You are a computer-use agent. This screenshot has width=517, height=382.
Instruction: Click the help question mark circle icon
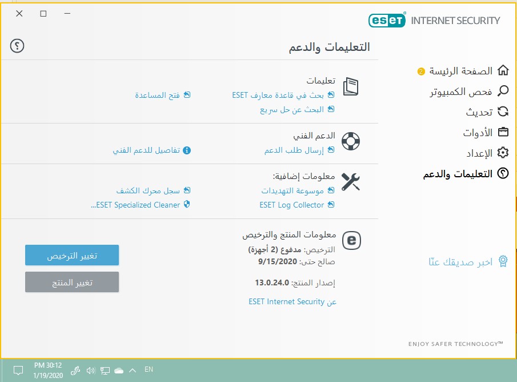point(17,46)
